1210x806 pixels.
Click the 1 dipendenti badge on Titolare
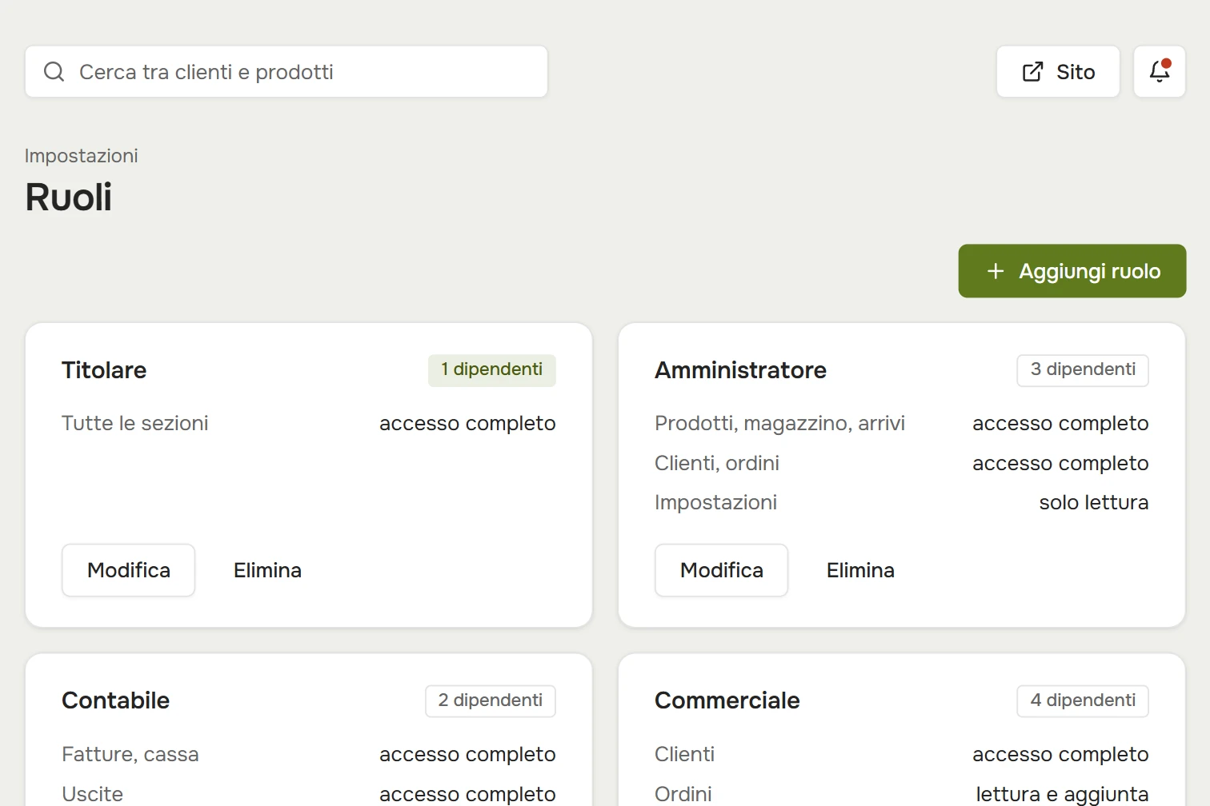pos(492,370)
